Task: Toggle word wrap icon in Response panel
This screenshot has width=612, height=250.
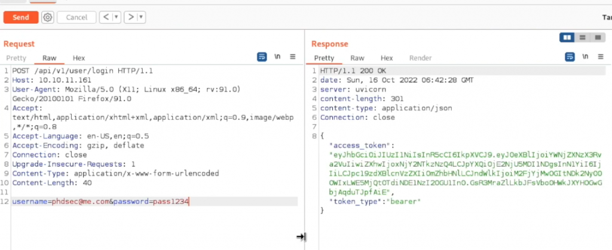Action: point(570,57)
